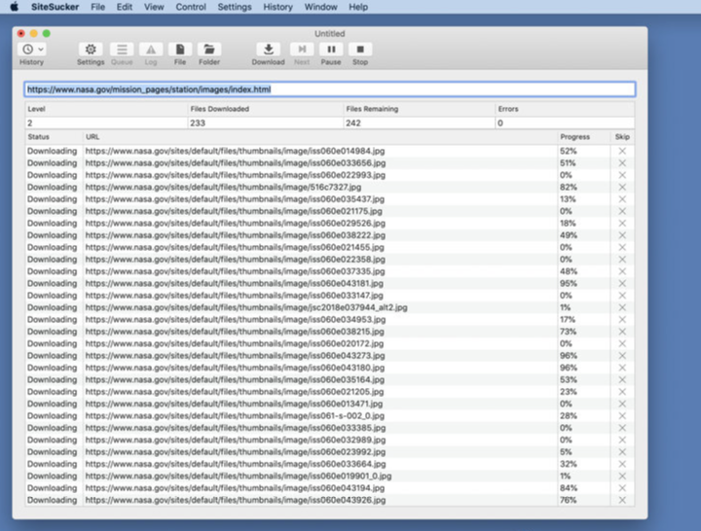Show the Queue list
The image size is (701, 531).
tap(122, 50)
